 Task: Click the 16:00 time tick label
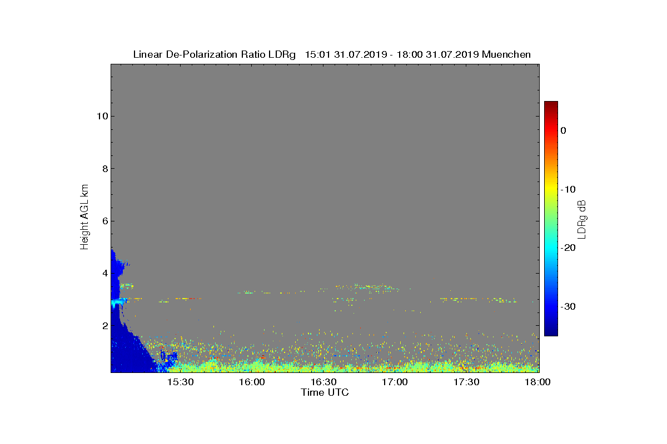click(x=252, y=382)
